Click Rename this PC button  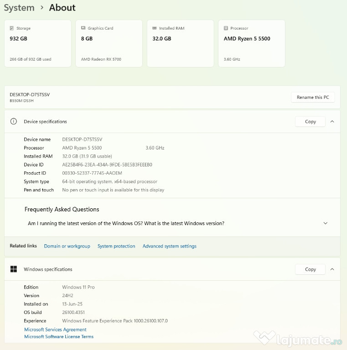pyautogui.click(x=313, y=98)
